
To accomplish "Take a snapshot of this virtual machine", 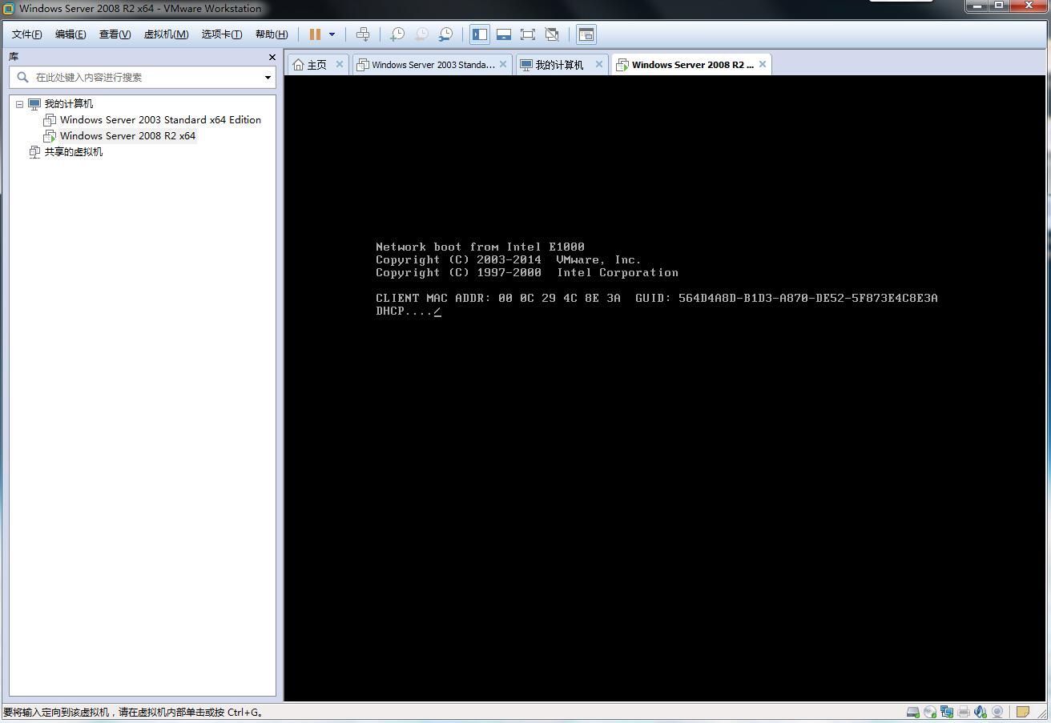I will (397, 34).
